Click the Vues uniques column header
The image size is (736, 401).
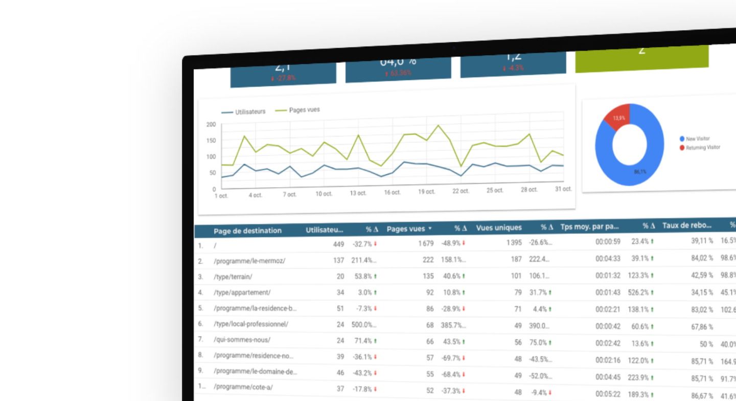[499, 228]
